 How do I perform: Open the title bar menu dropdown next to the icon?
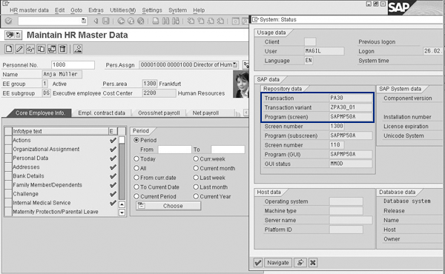(x=18, y=35)
